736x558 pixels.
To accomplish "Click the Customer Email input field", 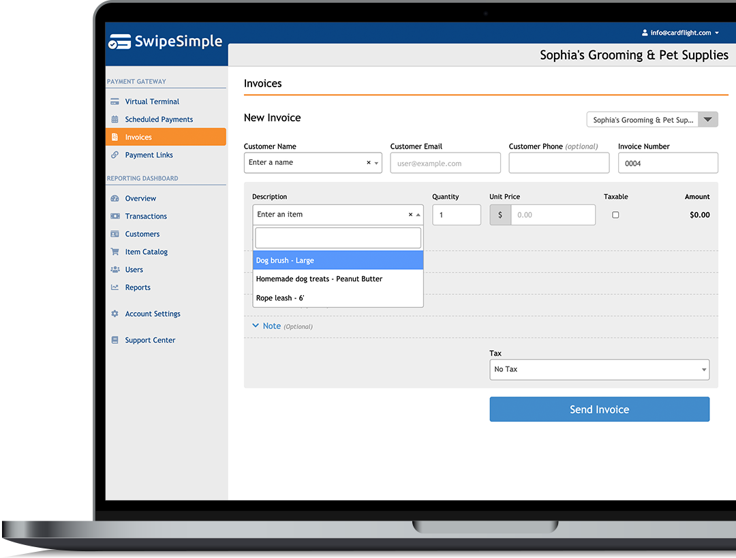I will (x=445, y=164).
